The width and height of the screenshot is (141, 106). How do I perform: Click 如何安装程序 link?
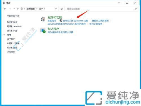(96, 24)
